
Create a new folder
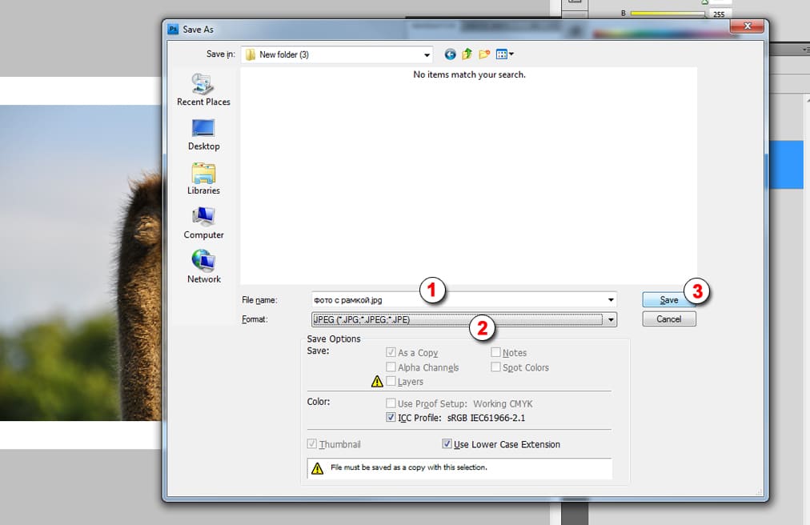[x=484, y=54]
